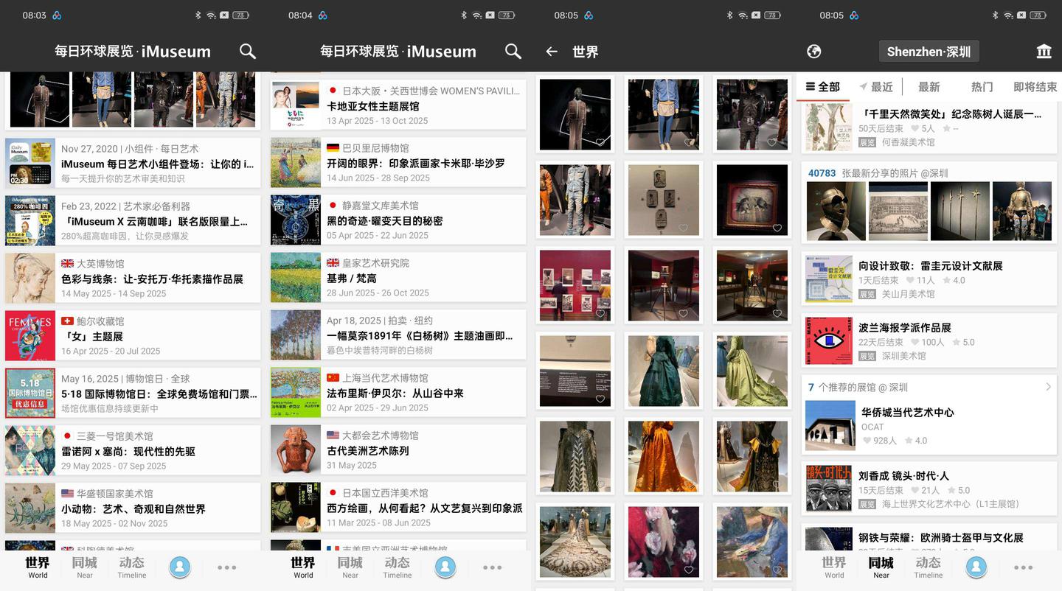
Task: Open three-dot more menu in 08:04 screen
Action: (x=493, y=567)
